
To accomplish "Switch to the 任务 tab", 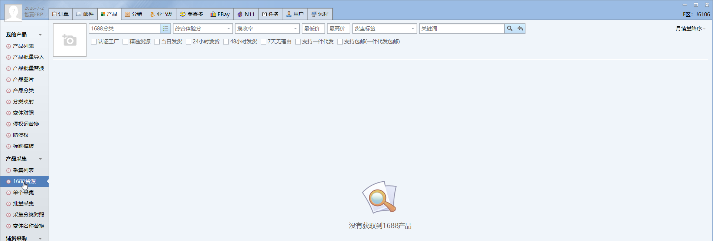I will tap(271, 14).
